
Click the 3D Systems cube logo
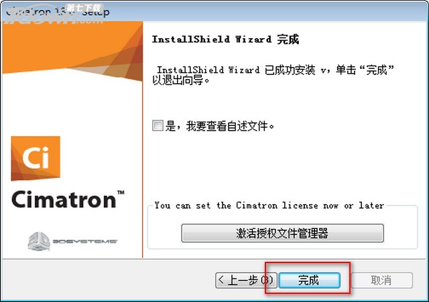[x=39, y=241]
